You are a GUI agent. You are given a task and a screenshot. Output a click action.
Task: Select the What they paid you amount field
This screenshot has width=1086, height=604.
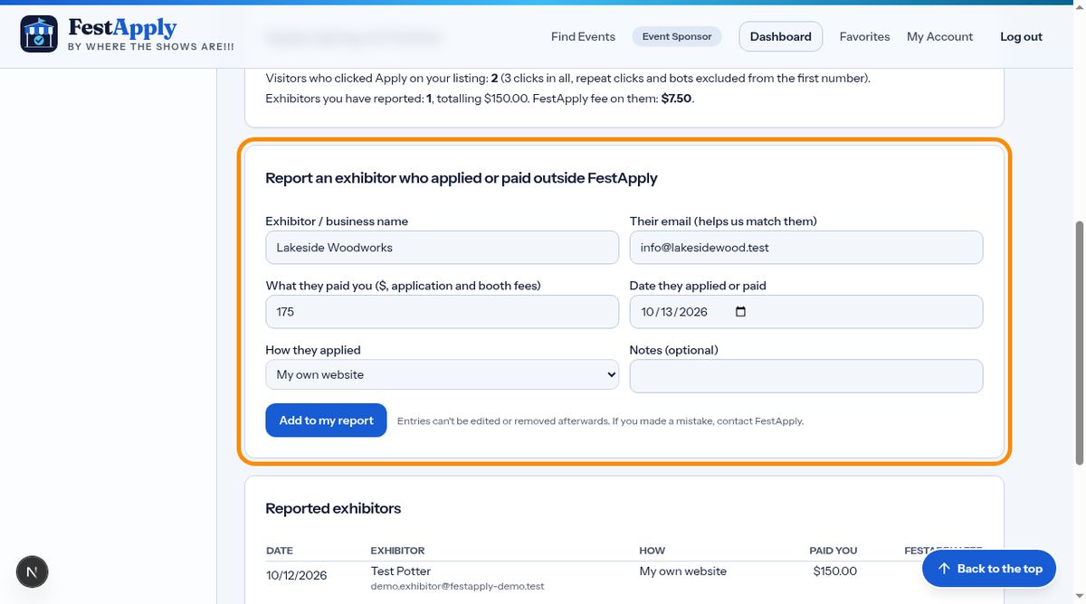point(442,312)
